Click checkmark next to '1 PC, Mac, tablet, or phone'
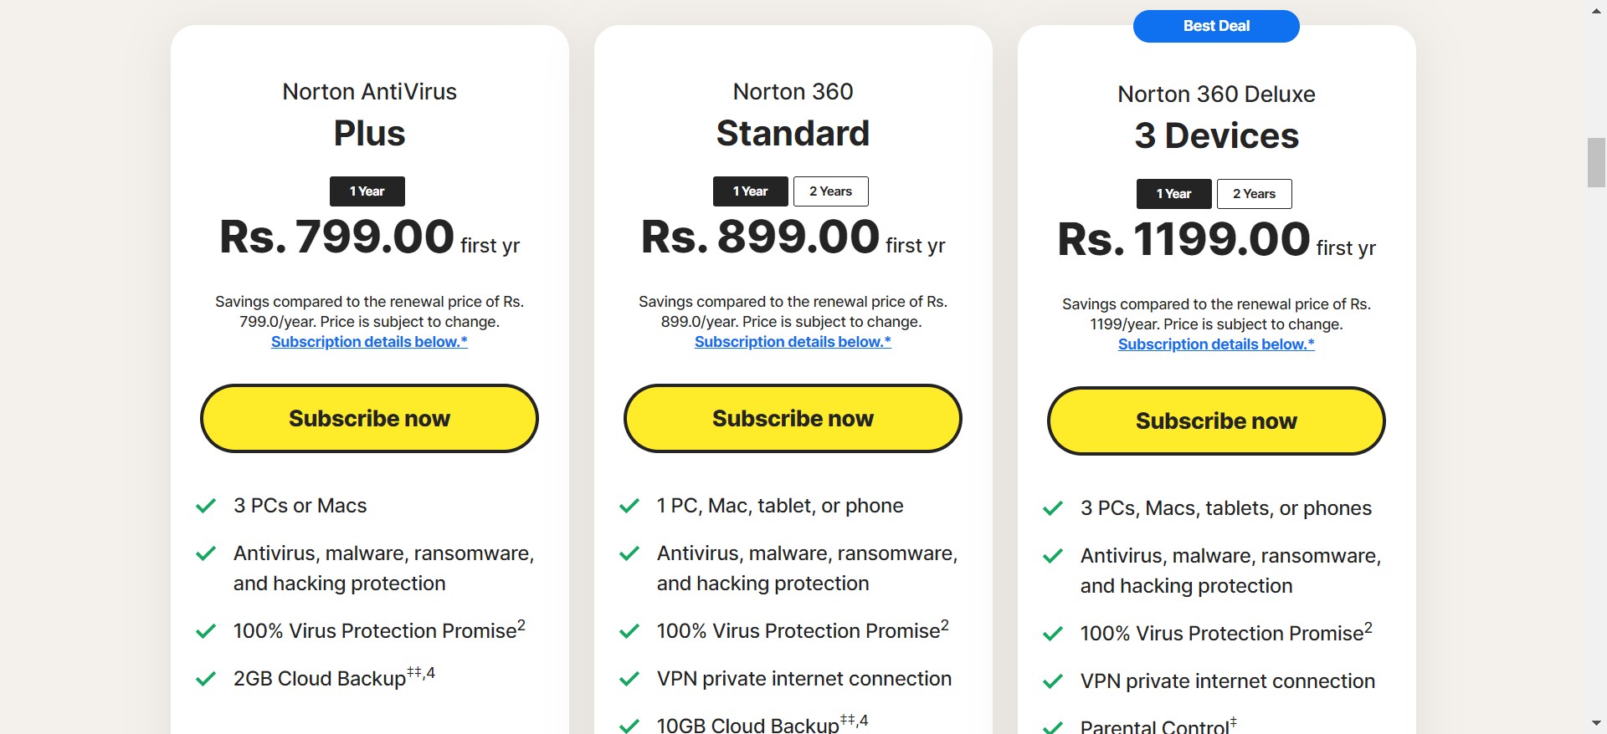1607x734 pixels. click(x=629, y=506)
